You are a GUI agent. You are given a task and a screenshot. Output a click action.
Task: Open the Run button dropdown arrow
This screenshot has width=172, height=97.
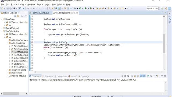(x=83, y=8)
